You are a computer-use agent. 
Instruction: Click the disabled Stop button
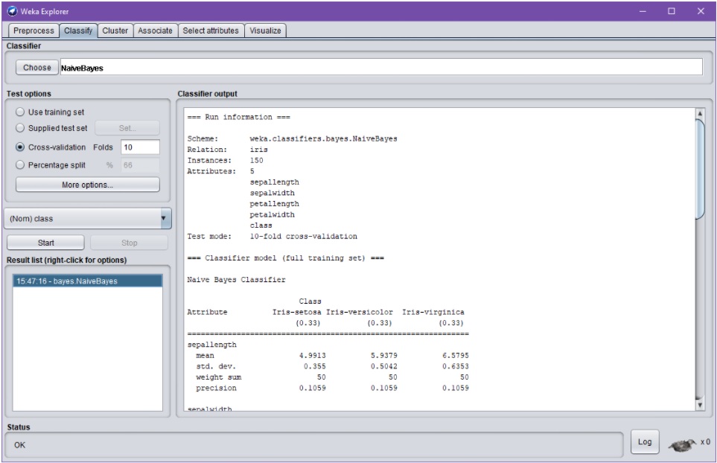130,243
